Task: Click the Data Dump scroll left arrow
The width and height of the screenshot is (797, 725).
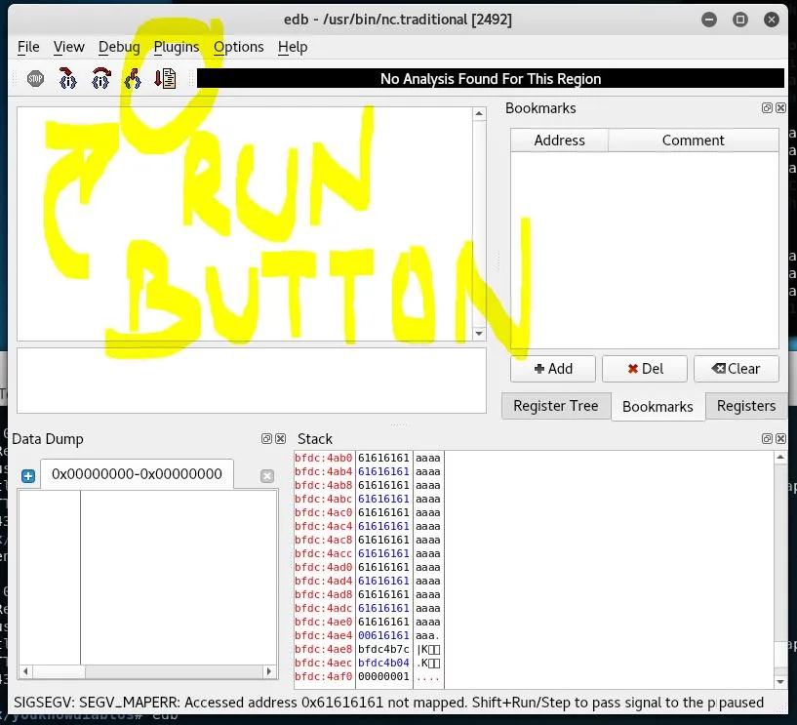Action: click(x=25, y=671)
